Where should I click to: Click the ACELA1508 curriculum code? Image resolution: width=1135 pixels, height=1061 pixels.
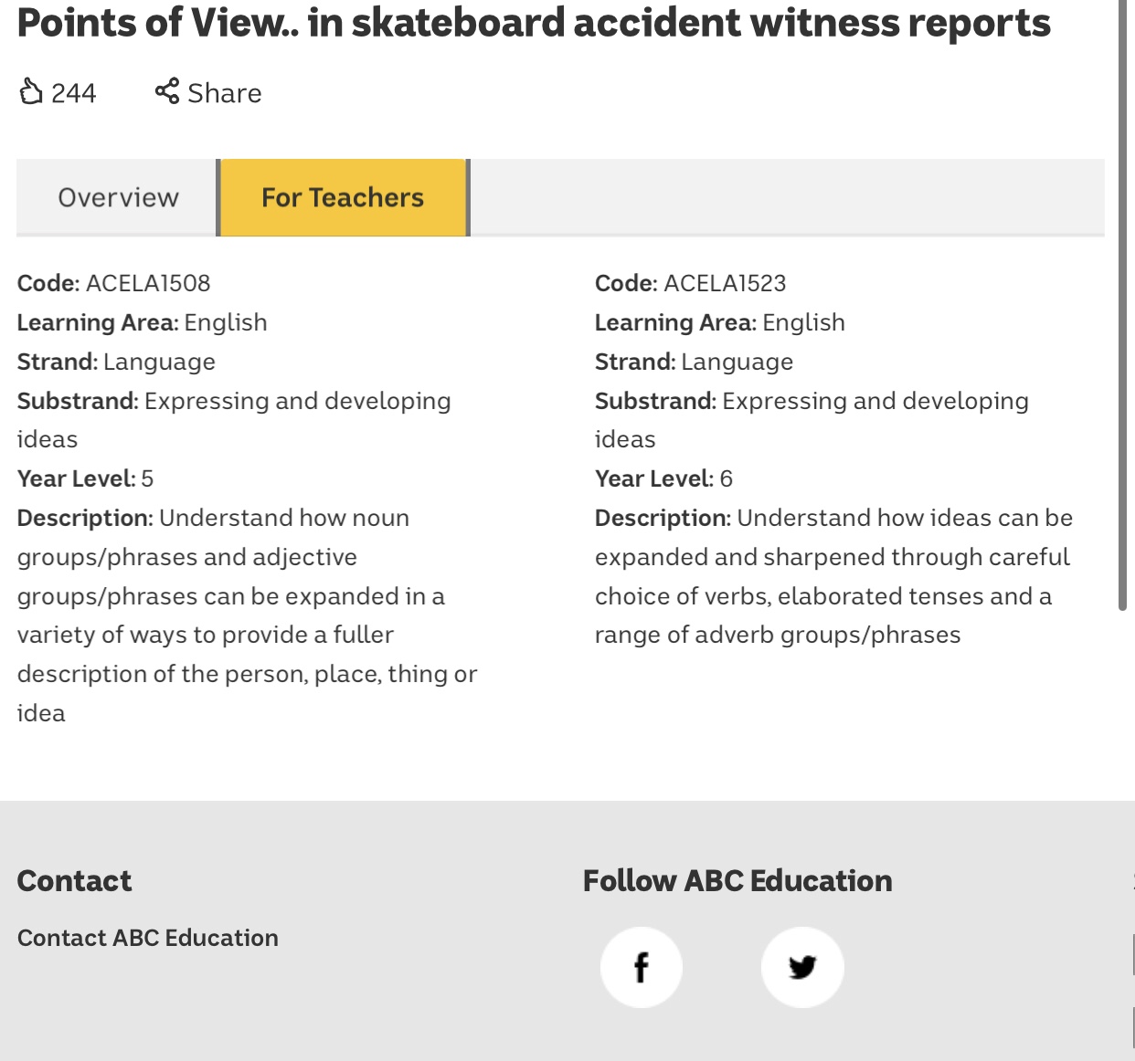148,283
